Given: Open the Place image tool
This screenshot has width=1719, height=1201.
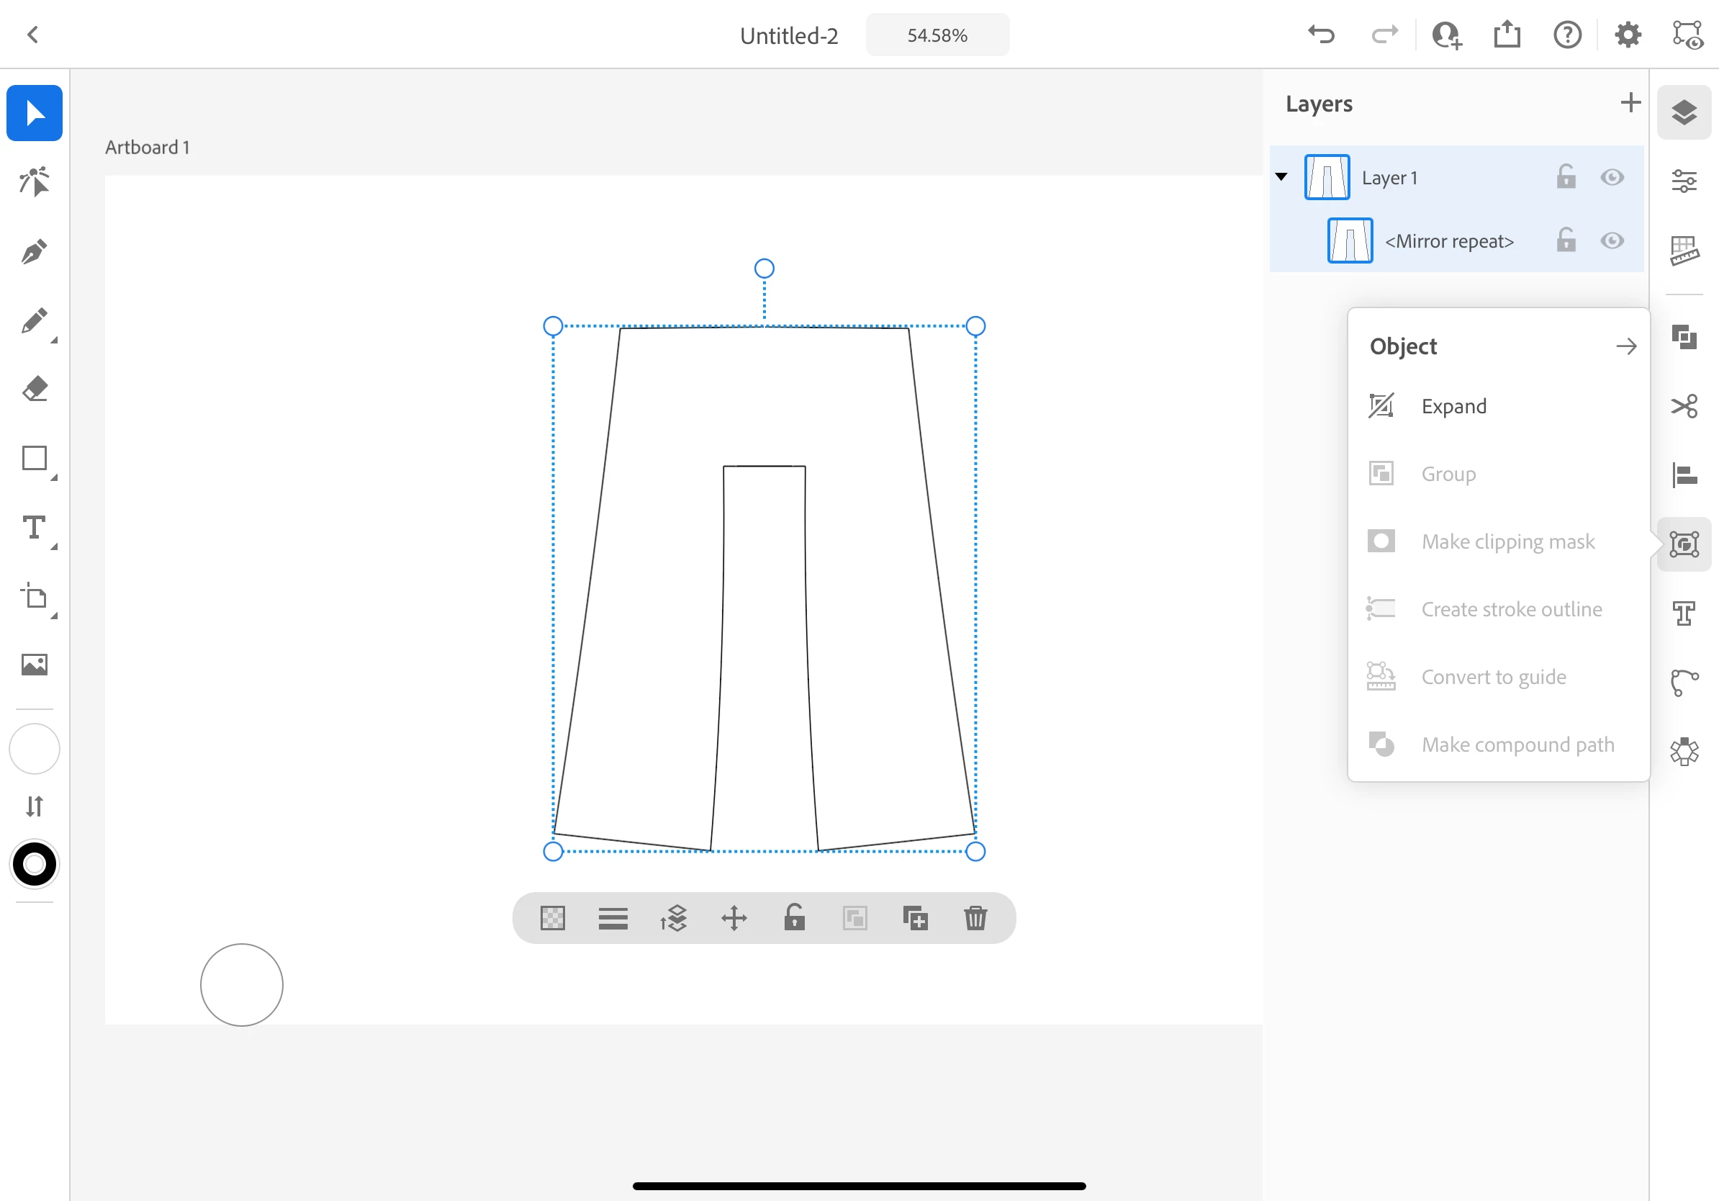Looking at the screenshot, I should [34, 664].
